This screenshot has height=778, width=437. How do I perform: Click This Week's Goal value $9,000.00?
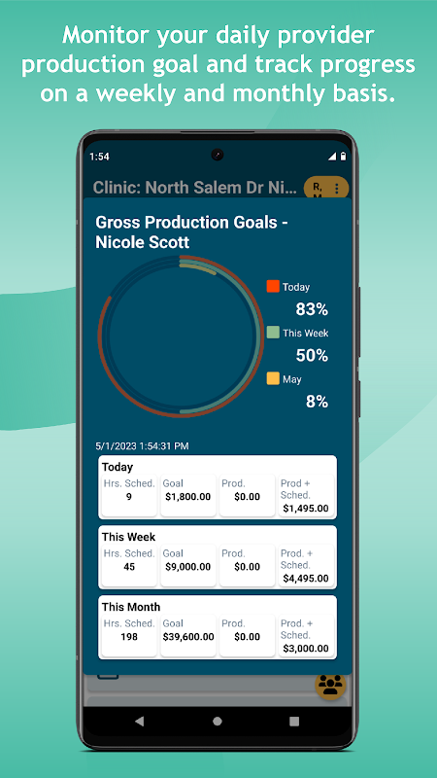pos(188,567)
